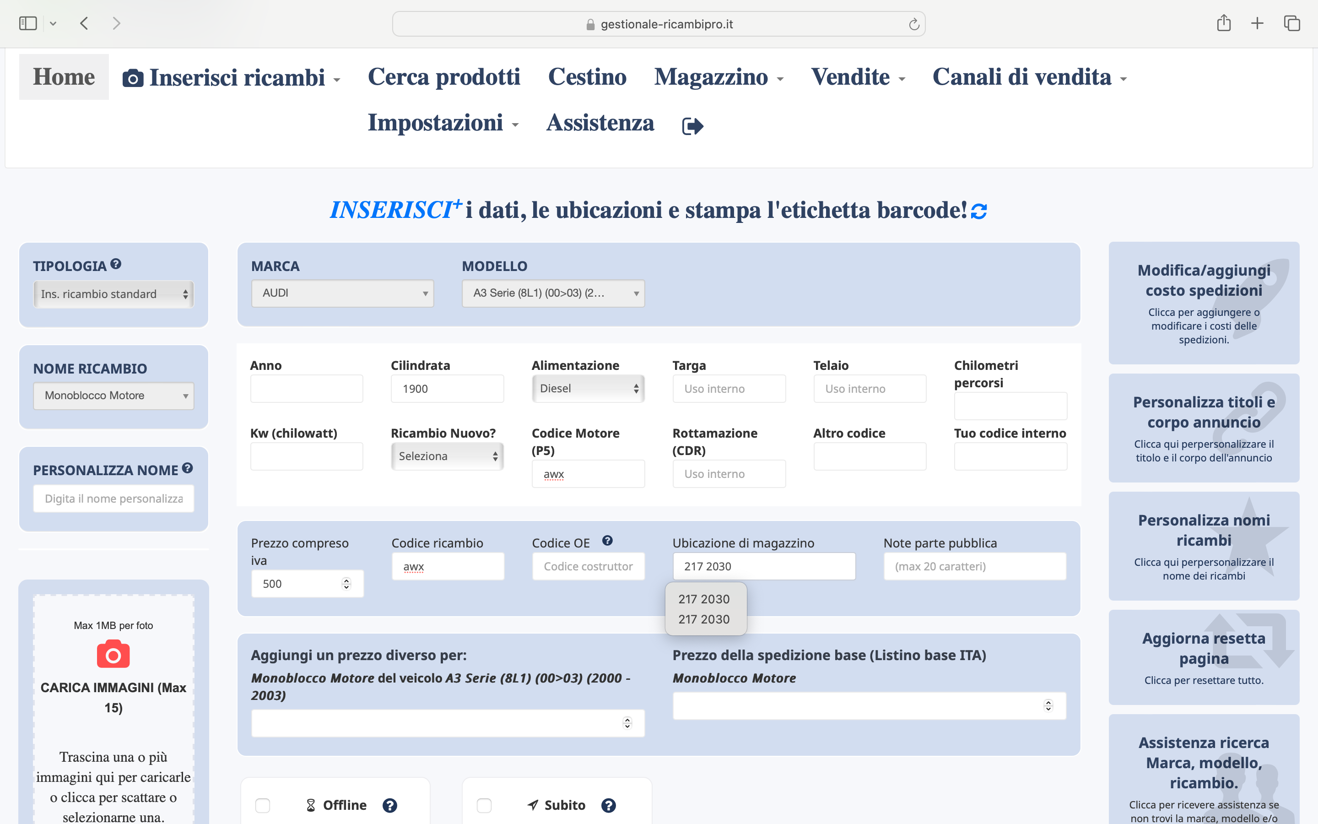Click Aggiorna resetta pagina card
This screenshot has height=824, width=1318.
(x=1204, y=657)
